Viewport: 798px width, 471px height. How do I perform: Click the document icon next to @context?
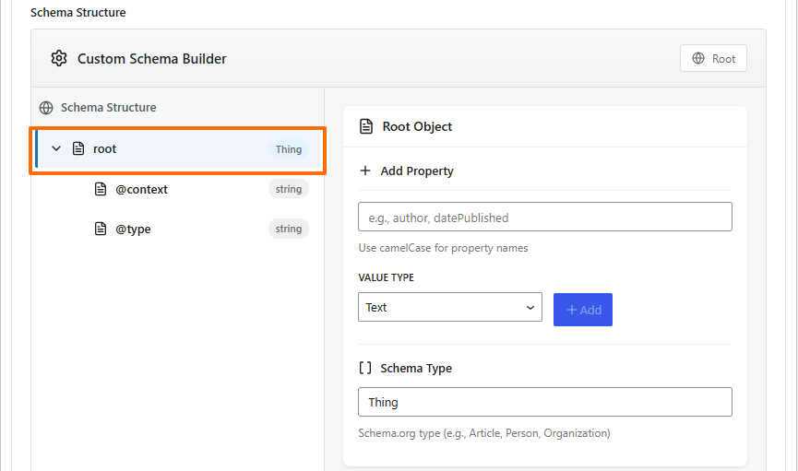point(101,189)
